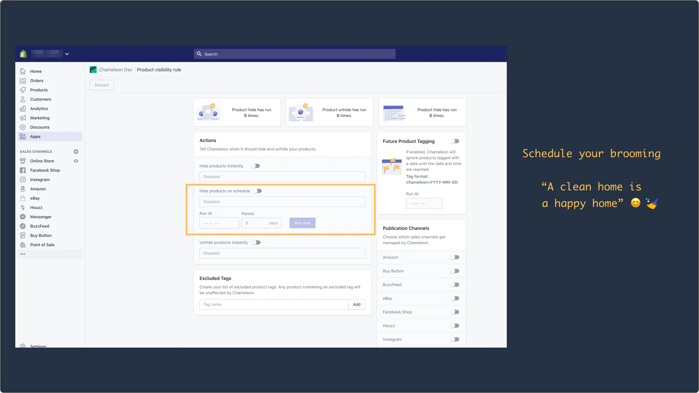
Task: Toggle Instagram publication channel switch
Action: tap(455, 339)
